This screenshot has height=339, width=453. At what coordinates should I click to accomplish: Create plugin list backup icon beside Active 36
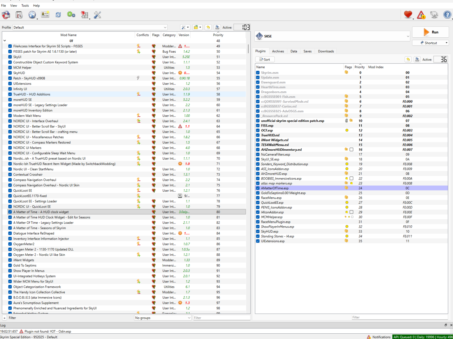(417, 59)
